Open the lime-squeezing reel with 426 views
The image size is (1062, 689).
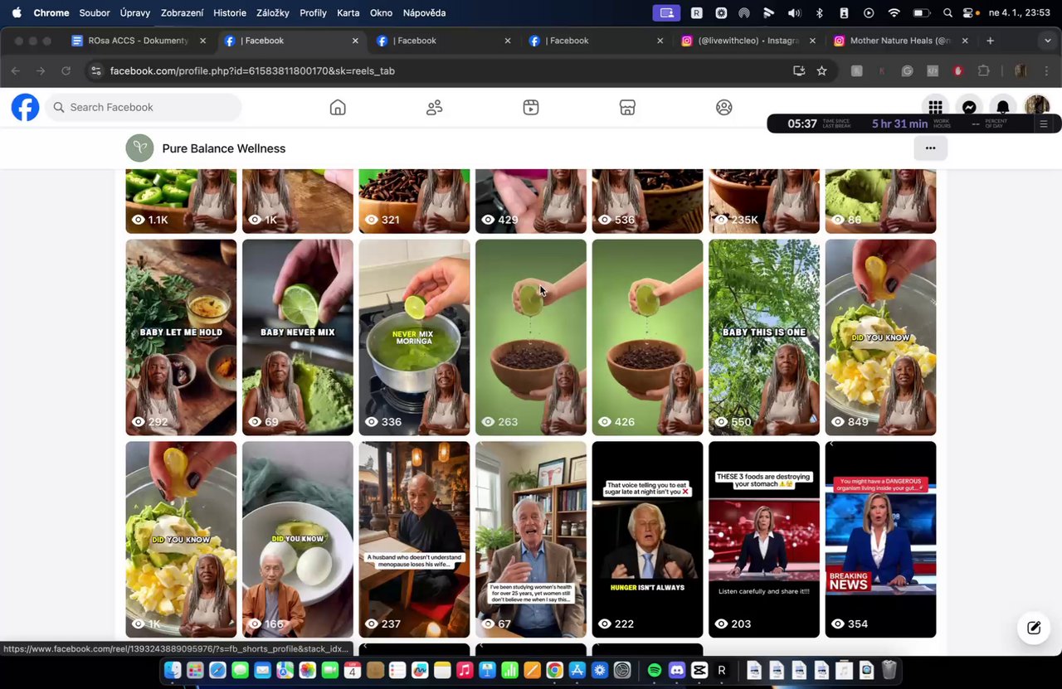pyautogui.click(x=647, y=337)
